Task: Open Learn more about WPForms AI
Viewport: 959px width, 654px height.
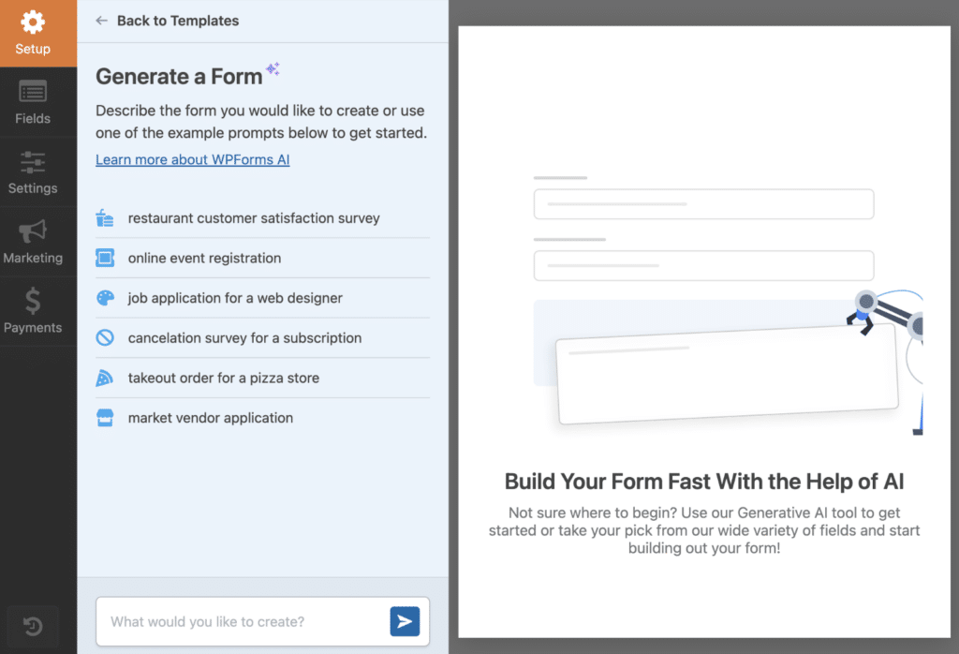Action: (193, 159)
